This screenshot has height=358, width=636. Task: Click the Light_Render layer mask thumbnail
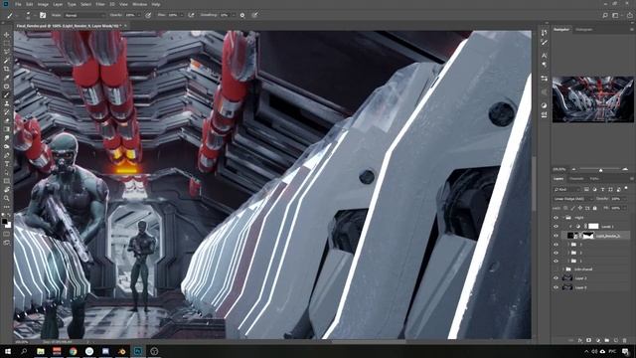(588, 236)
